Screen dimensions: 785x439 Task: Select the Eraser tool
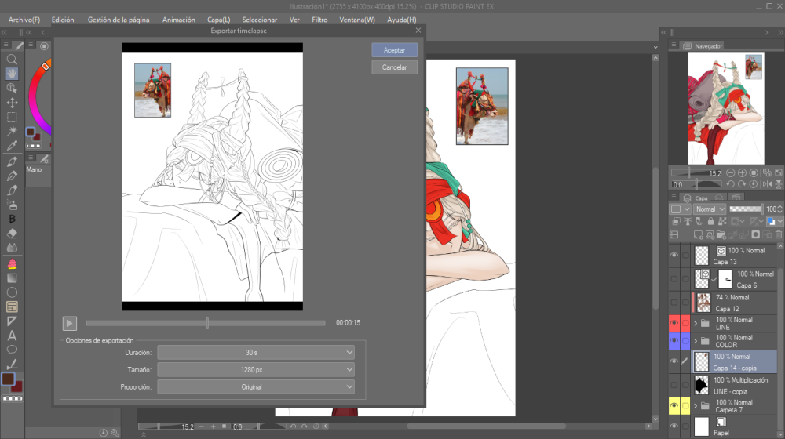[x=12, y=234]
